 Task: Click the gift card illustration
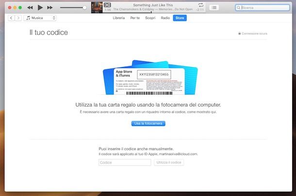pyautogui.click(x=150, y=77)
